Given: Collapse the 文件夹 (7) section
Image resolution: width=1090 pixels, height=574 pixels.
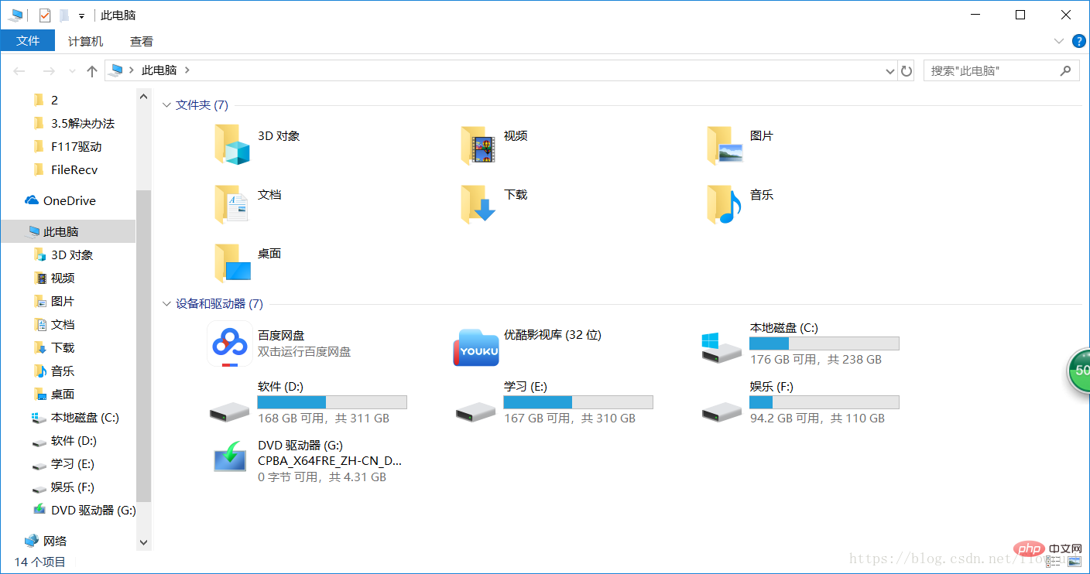Looking at the screenshot, I should 167,104.
